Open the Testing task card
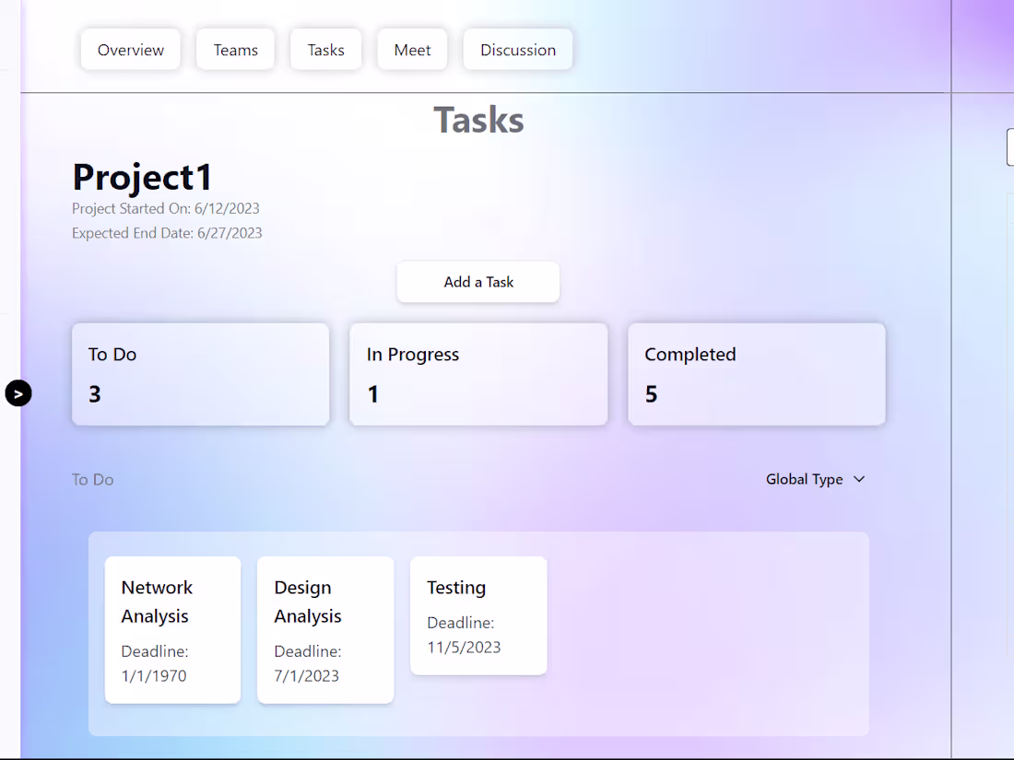This screenshot has width=1014, height=760. 478,616
